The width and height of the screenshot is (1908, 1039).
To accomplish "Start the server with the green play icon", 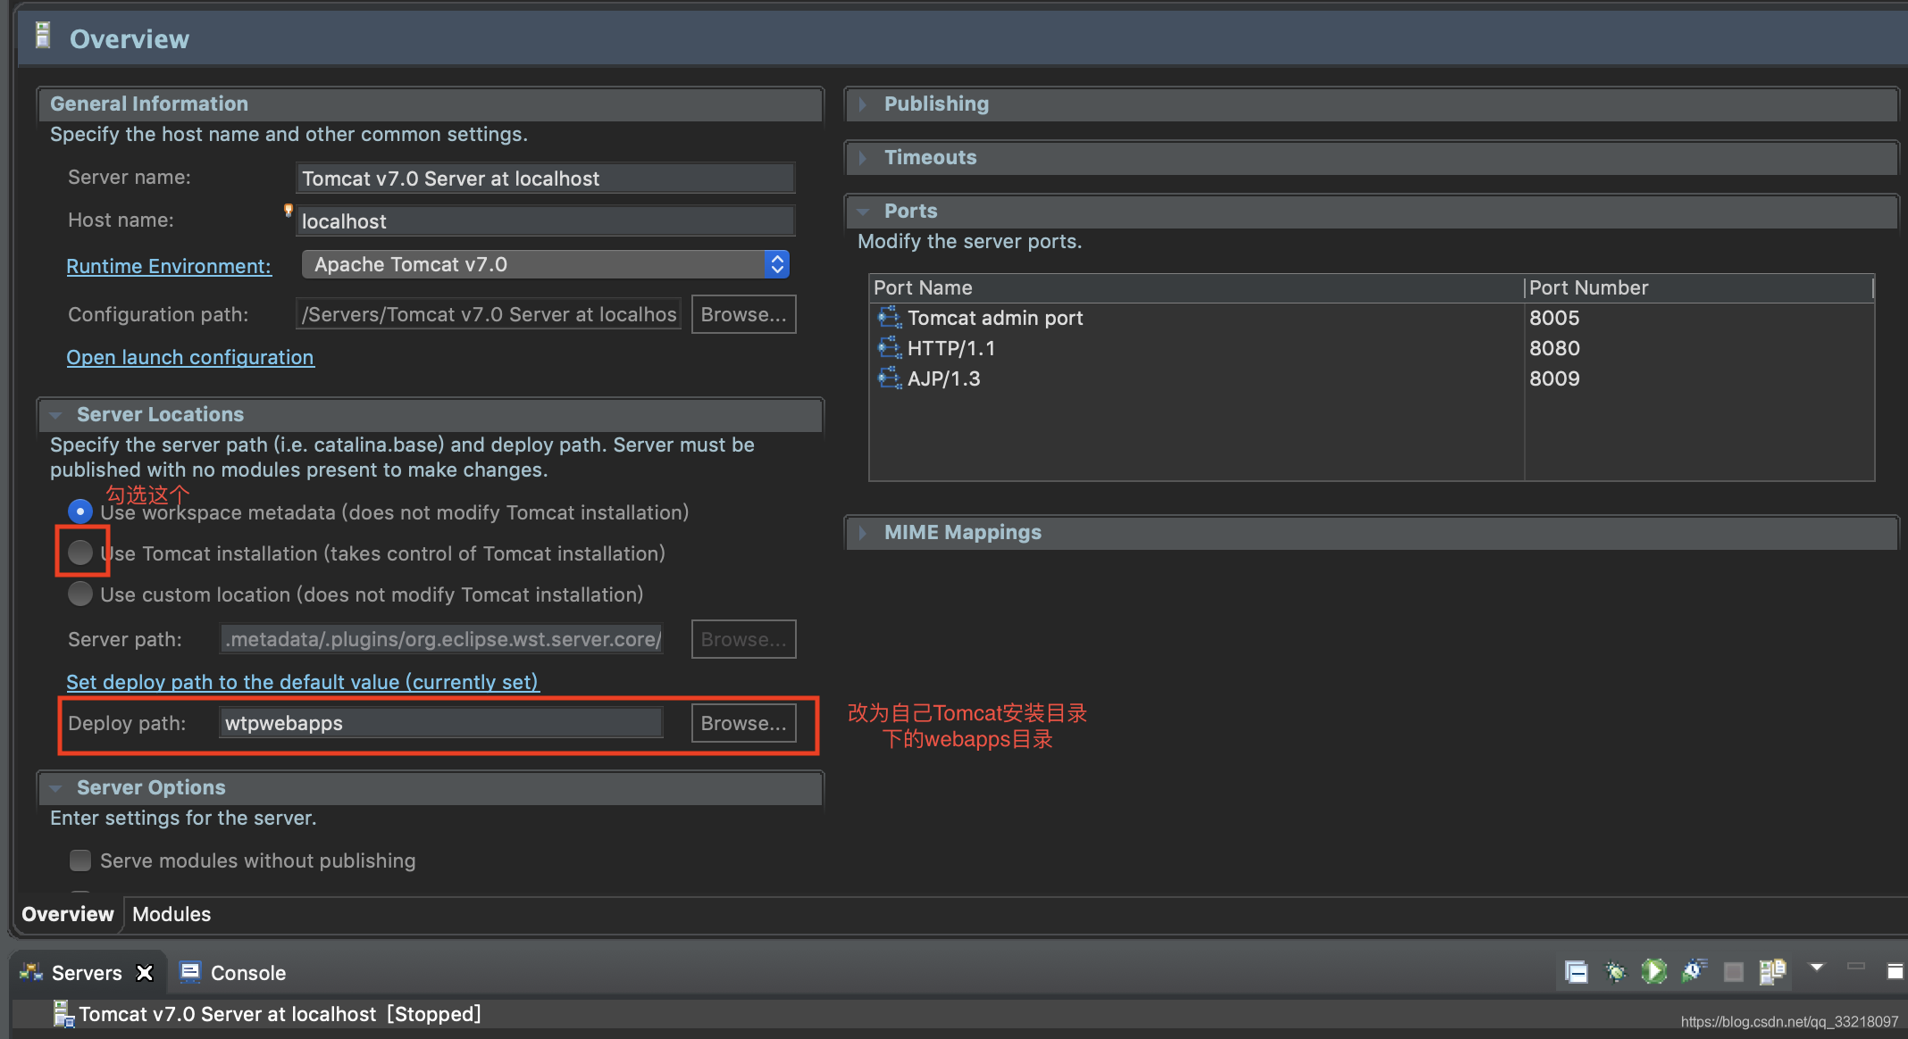I will pyautogui.click(x=1653, y=971).
